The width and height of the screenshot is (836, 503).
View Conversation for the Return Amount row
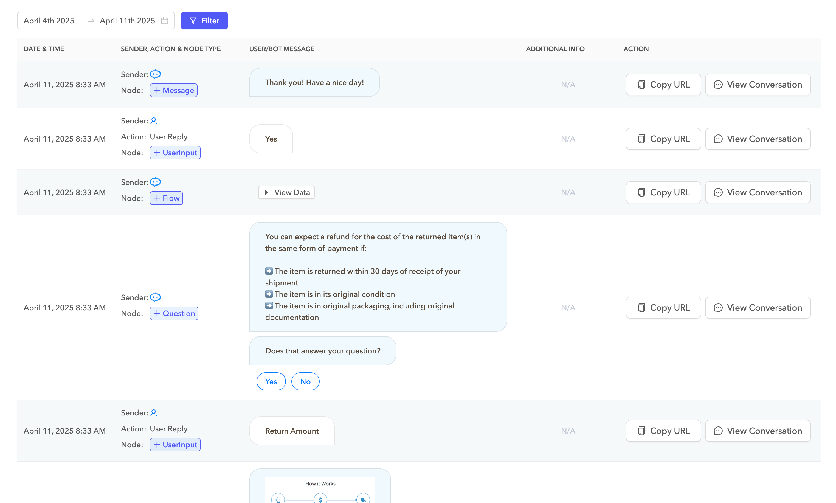click(x=758, y=431)
